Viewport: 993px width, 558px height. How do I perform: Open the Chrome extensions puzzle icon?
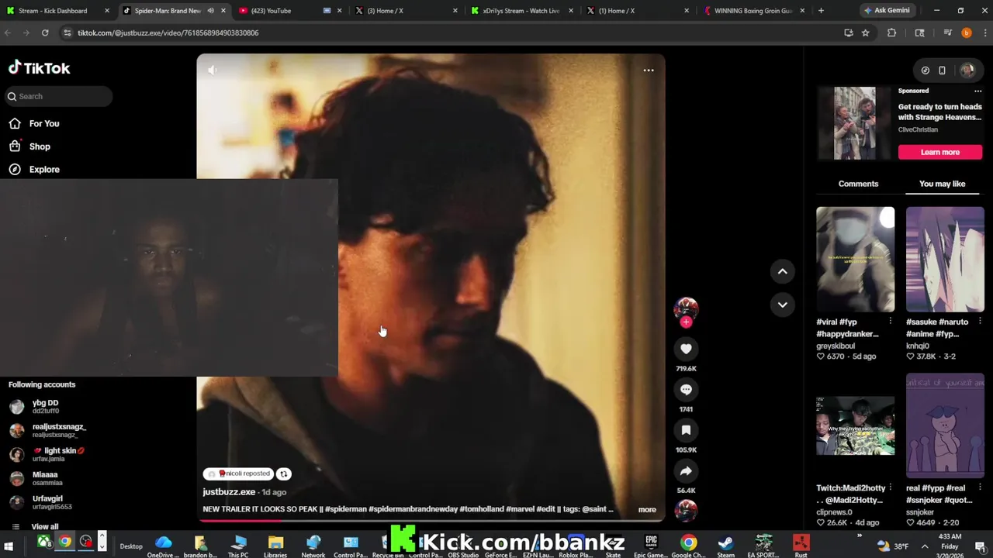pyautogui.click(x=891, y=33)
